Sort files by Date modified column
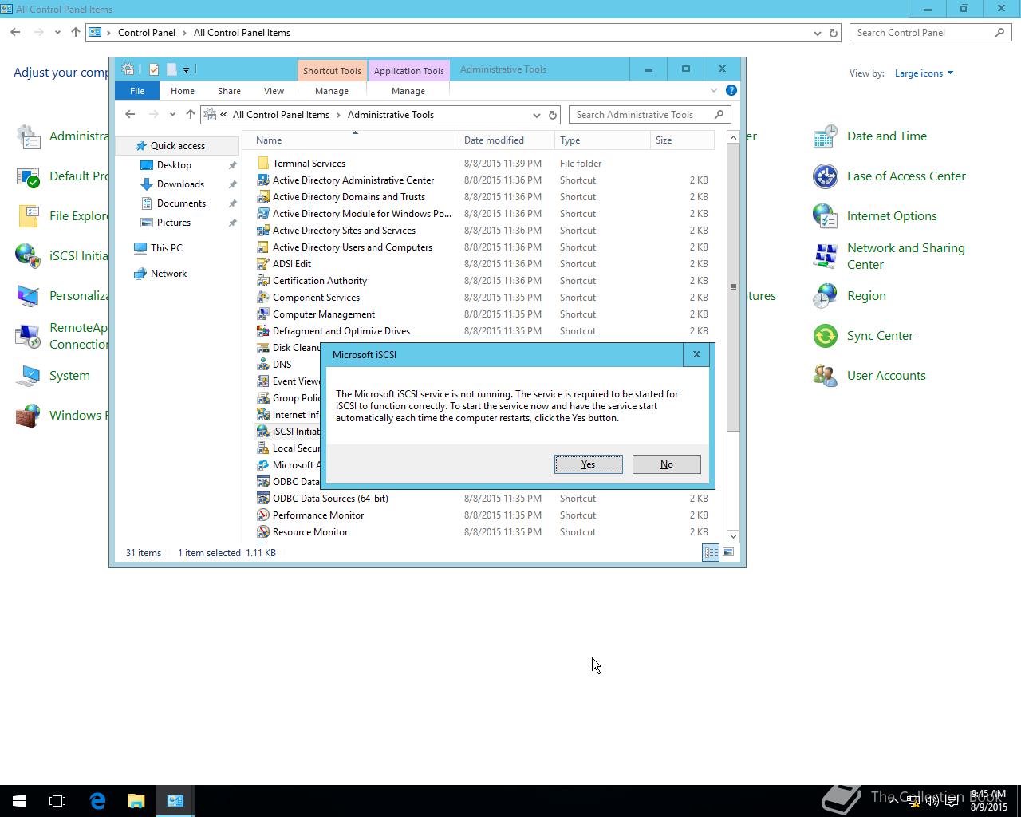This screenshot has height=817, width=1021. [x=507, y=140]
